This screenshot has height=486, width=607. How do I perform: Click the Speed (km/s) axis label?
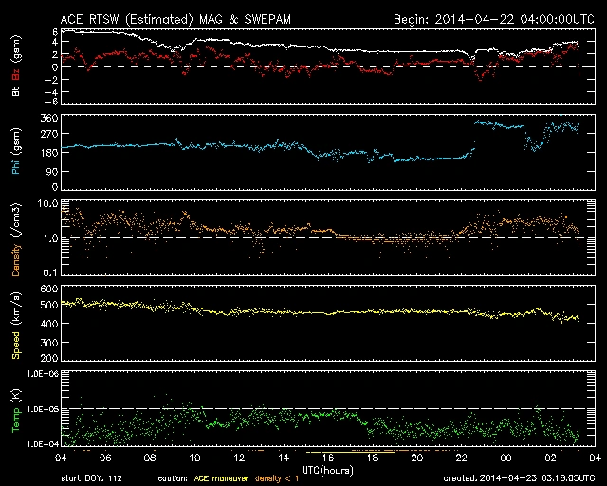pyautogui.click(x=16, y=323)
